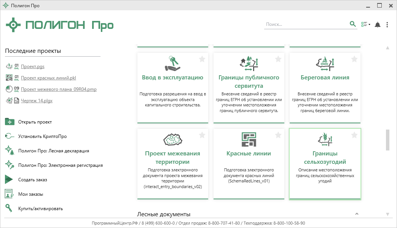Star the Границы сельхозугодий card
397x228 pixels.
click(354, 135)
